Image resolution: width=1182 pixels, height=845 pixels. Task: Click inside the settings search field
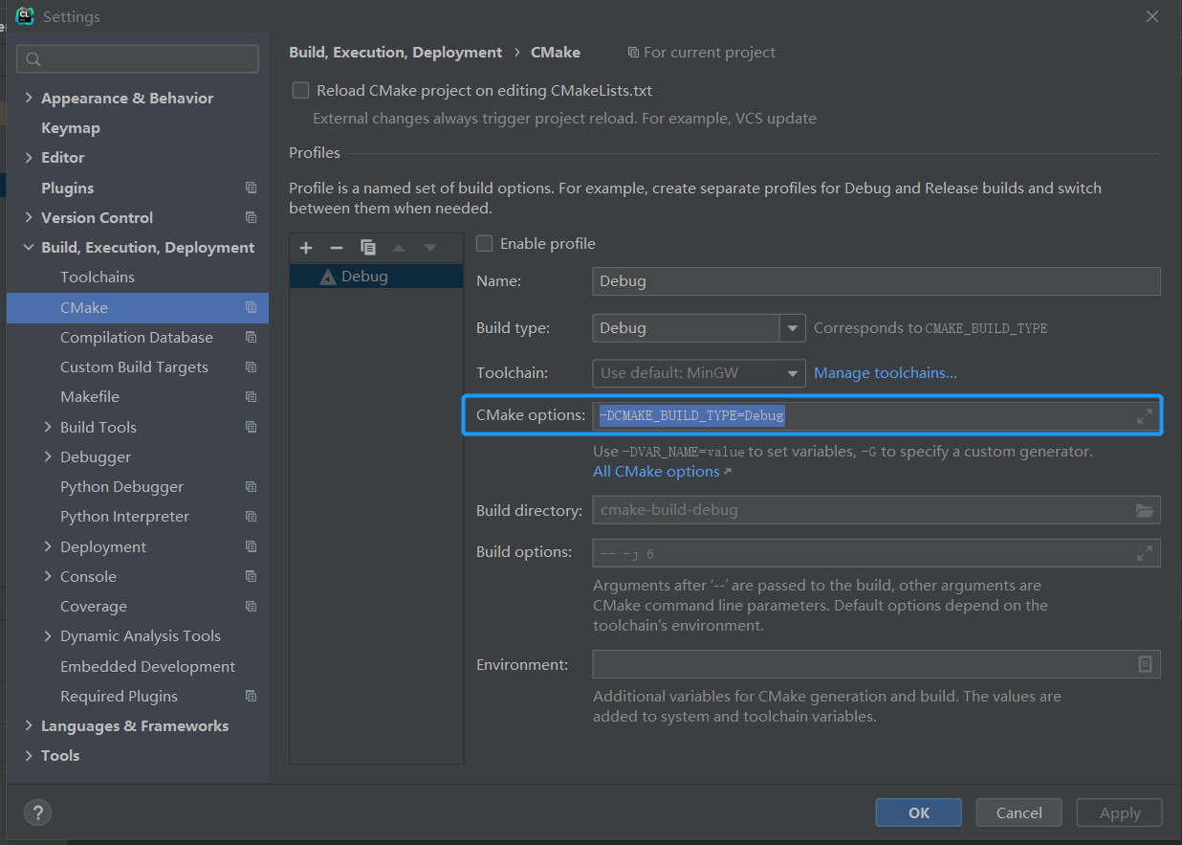(137, 58)
